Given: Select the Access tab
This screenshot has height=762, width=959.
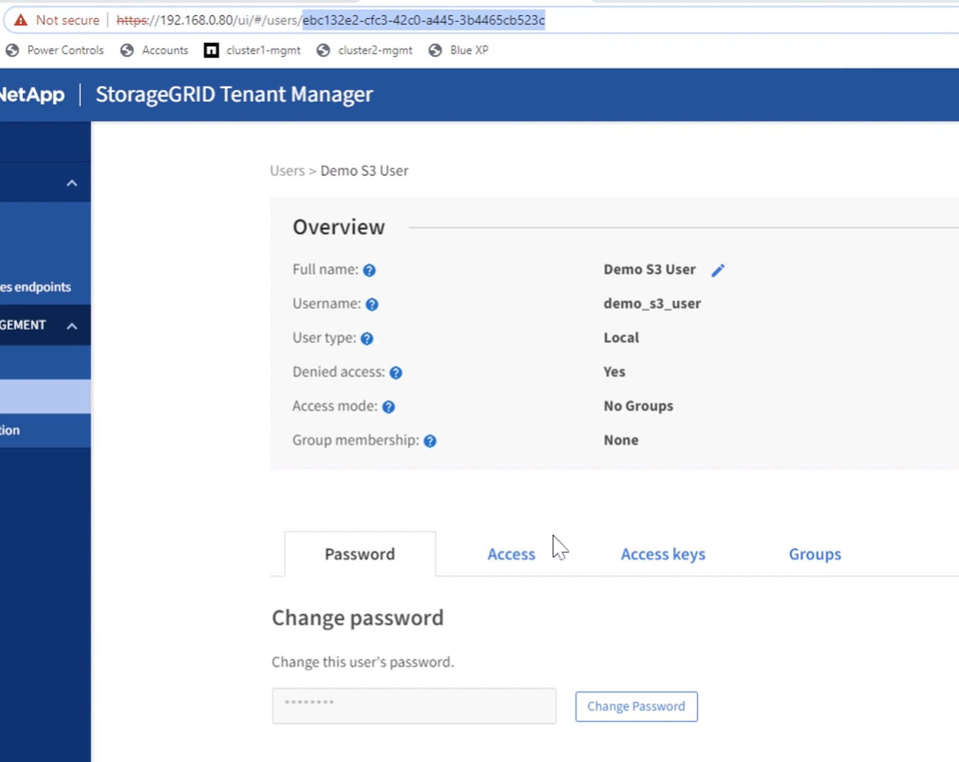Looking at the screenshot, I should tap(511, 554).
